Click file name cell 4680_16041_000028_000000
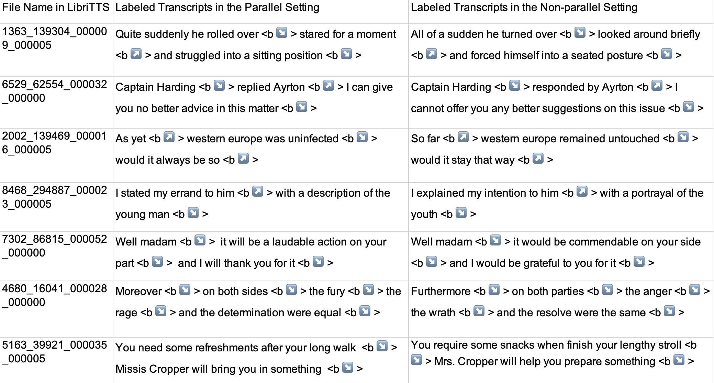Screen dimensions: 714x383 pos(55,295)
